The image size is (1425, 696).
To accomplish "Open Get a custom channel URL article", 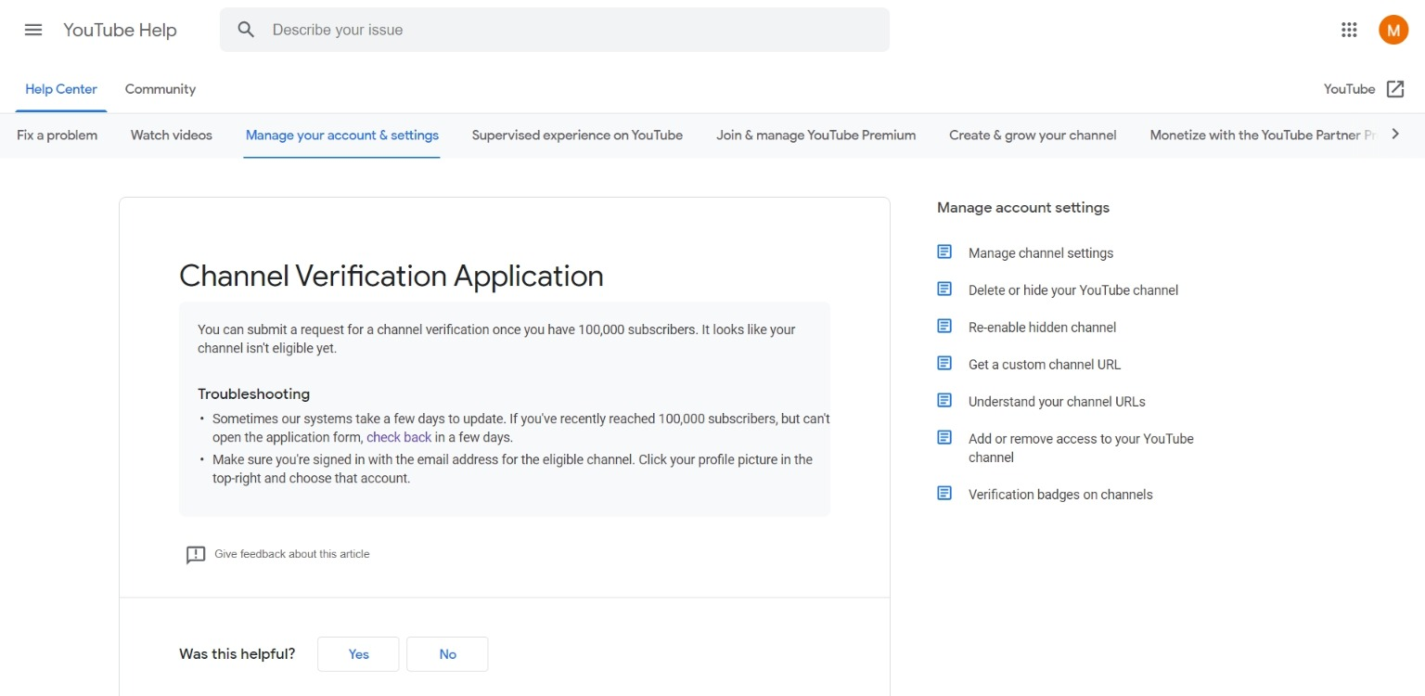I will tap(1045, 365).
